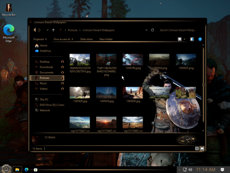
Task: Open the Organize menu
Action: coord(40,39)
